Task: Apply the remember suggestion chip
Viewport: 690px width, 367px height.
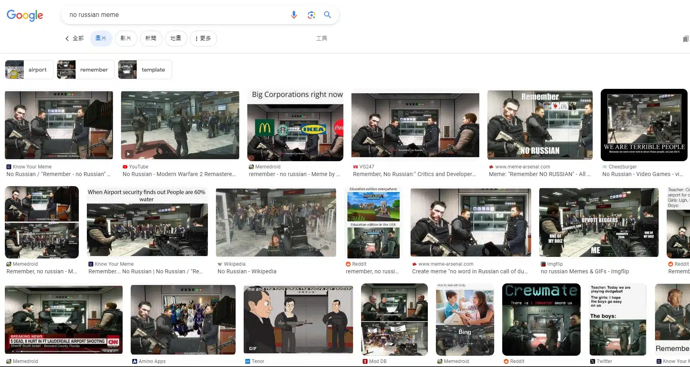Action: [86, 70]
